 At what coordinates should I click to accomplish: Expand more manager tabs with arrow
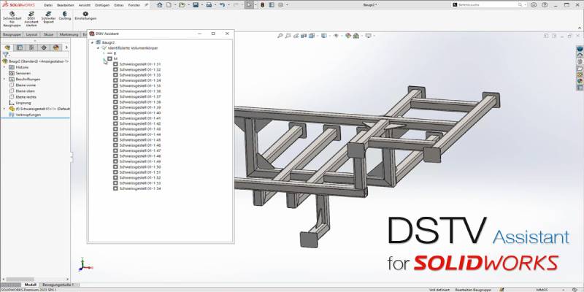click(66, 47)
